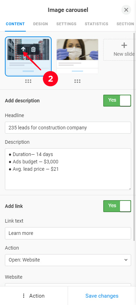Image resolution: width=136 pixels, height=305 pixels.
Task: Click the plus icon for New slide
Action: (124, 46)
